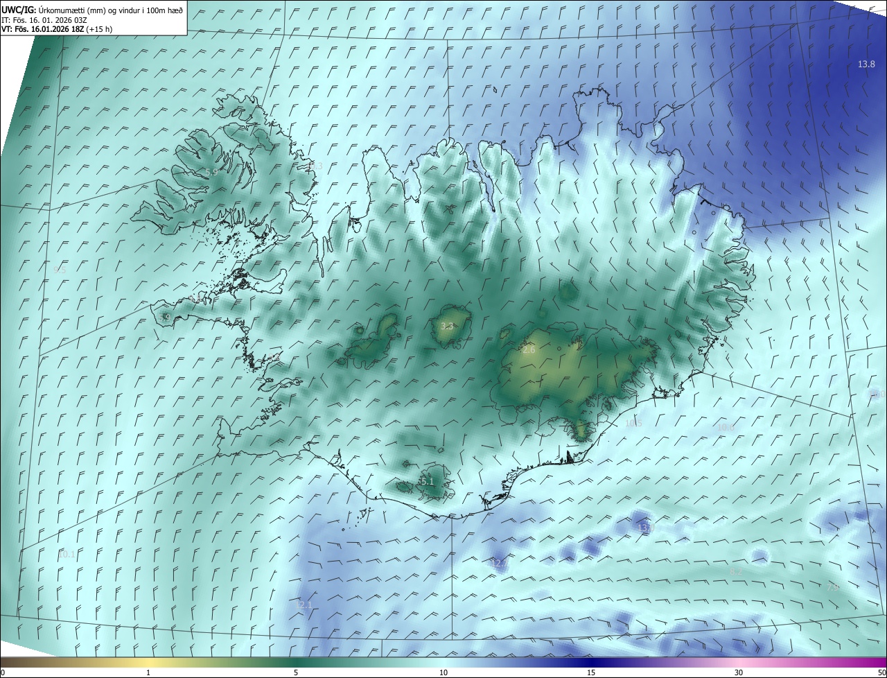Image resolution: width=887 pixels, height=678 pixels.
Task: Click the 10.1 value label
Action: coord(67,554)
